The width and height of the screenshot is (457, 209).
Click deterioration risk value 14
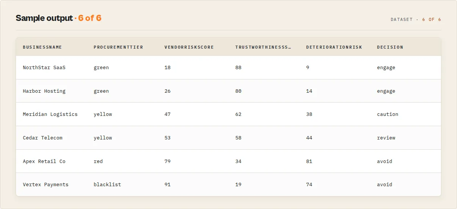[309, 91]
